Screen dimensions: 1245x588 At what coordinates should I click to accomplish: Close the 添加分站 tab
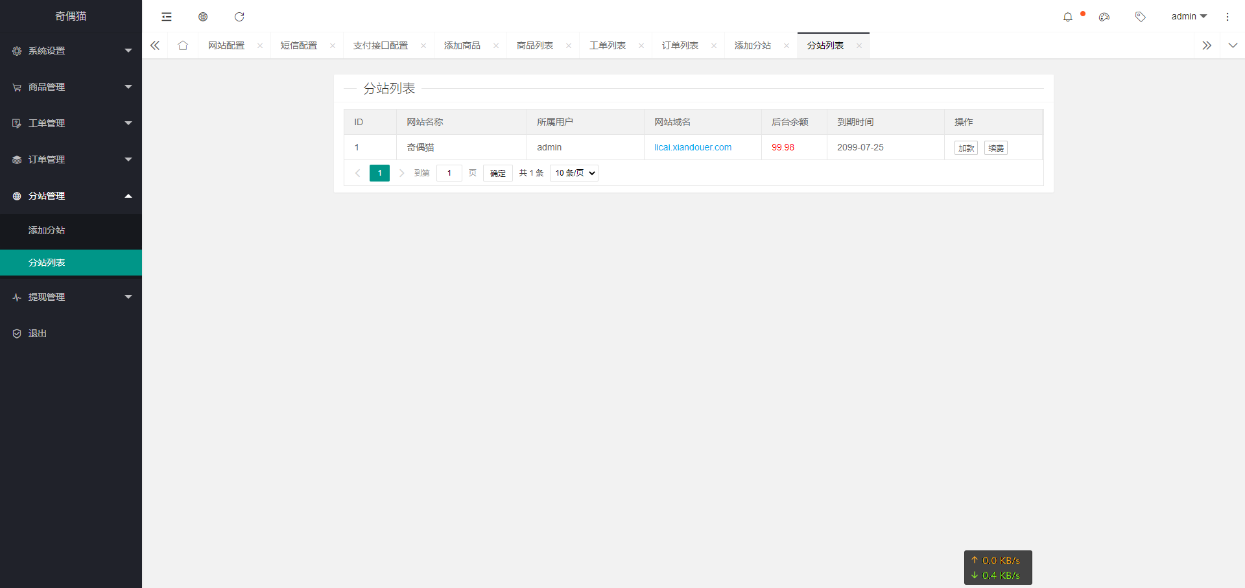(787, 45)
